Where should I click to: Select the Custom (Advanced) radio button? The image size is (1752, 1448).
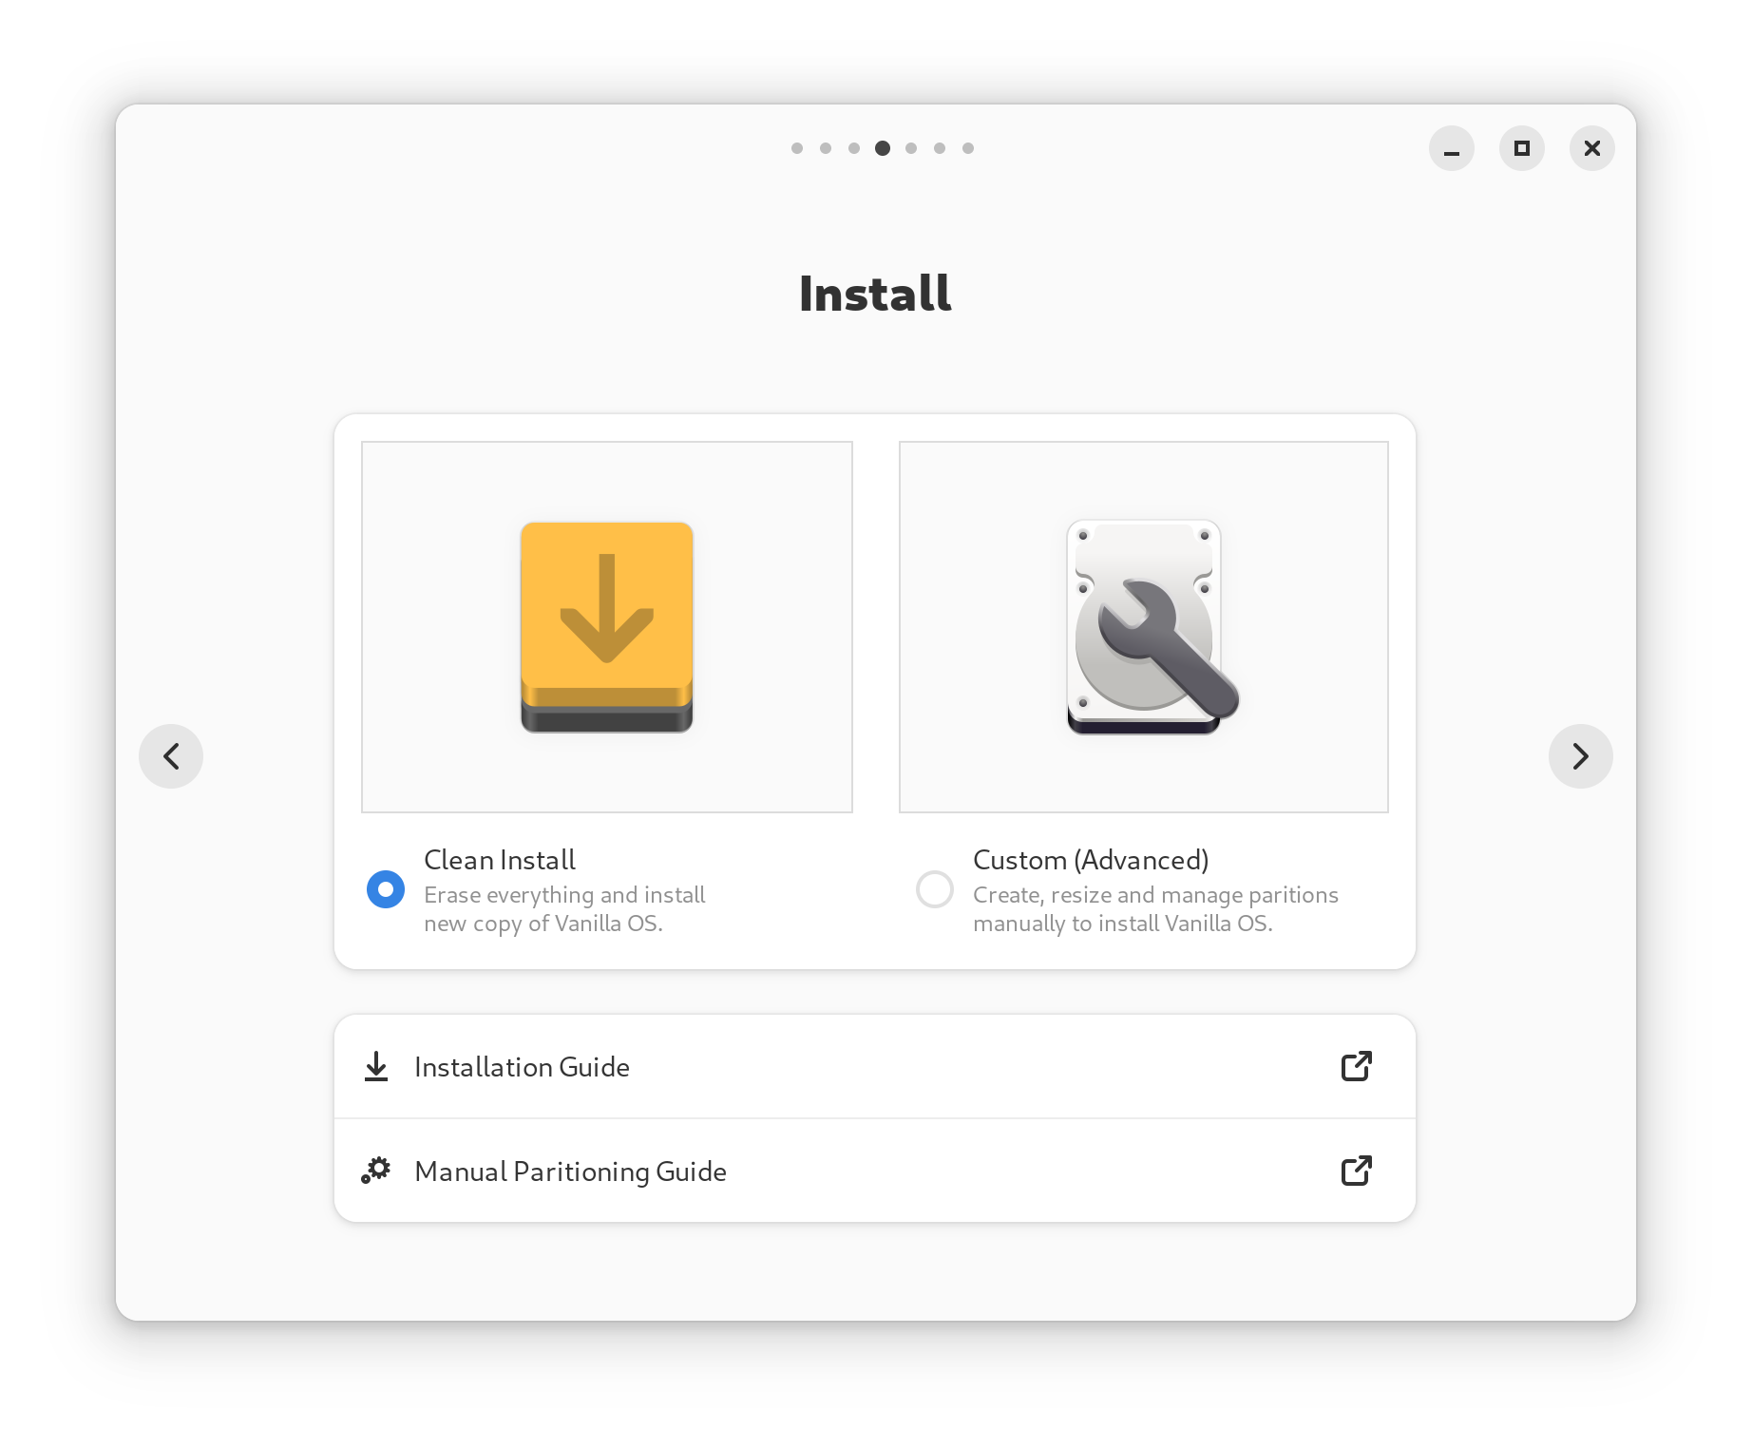coord(935,889)
